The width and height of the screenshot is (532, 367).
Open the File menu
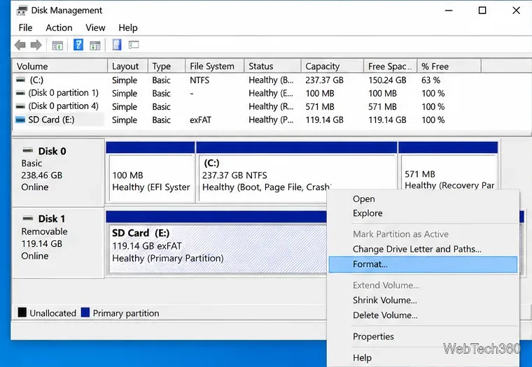coord(25,28)
